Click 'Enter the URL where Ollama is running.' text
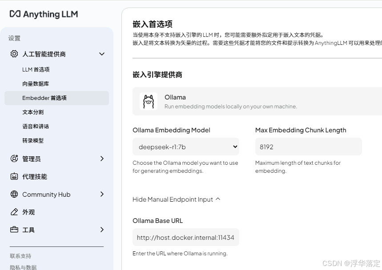This screenshot has height=270, width=382. pos(180,254)
